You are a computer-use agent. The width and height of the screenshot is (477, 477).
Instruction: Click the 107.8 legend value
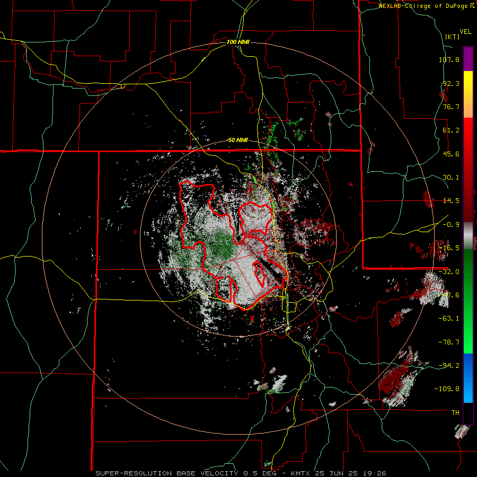[449, 59]
